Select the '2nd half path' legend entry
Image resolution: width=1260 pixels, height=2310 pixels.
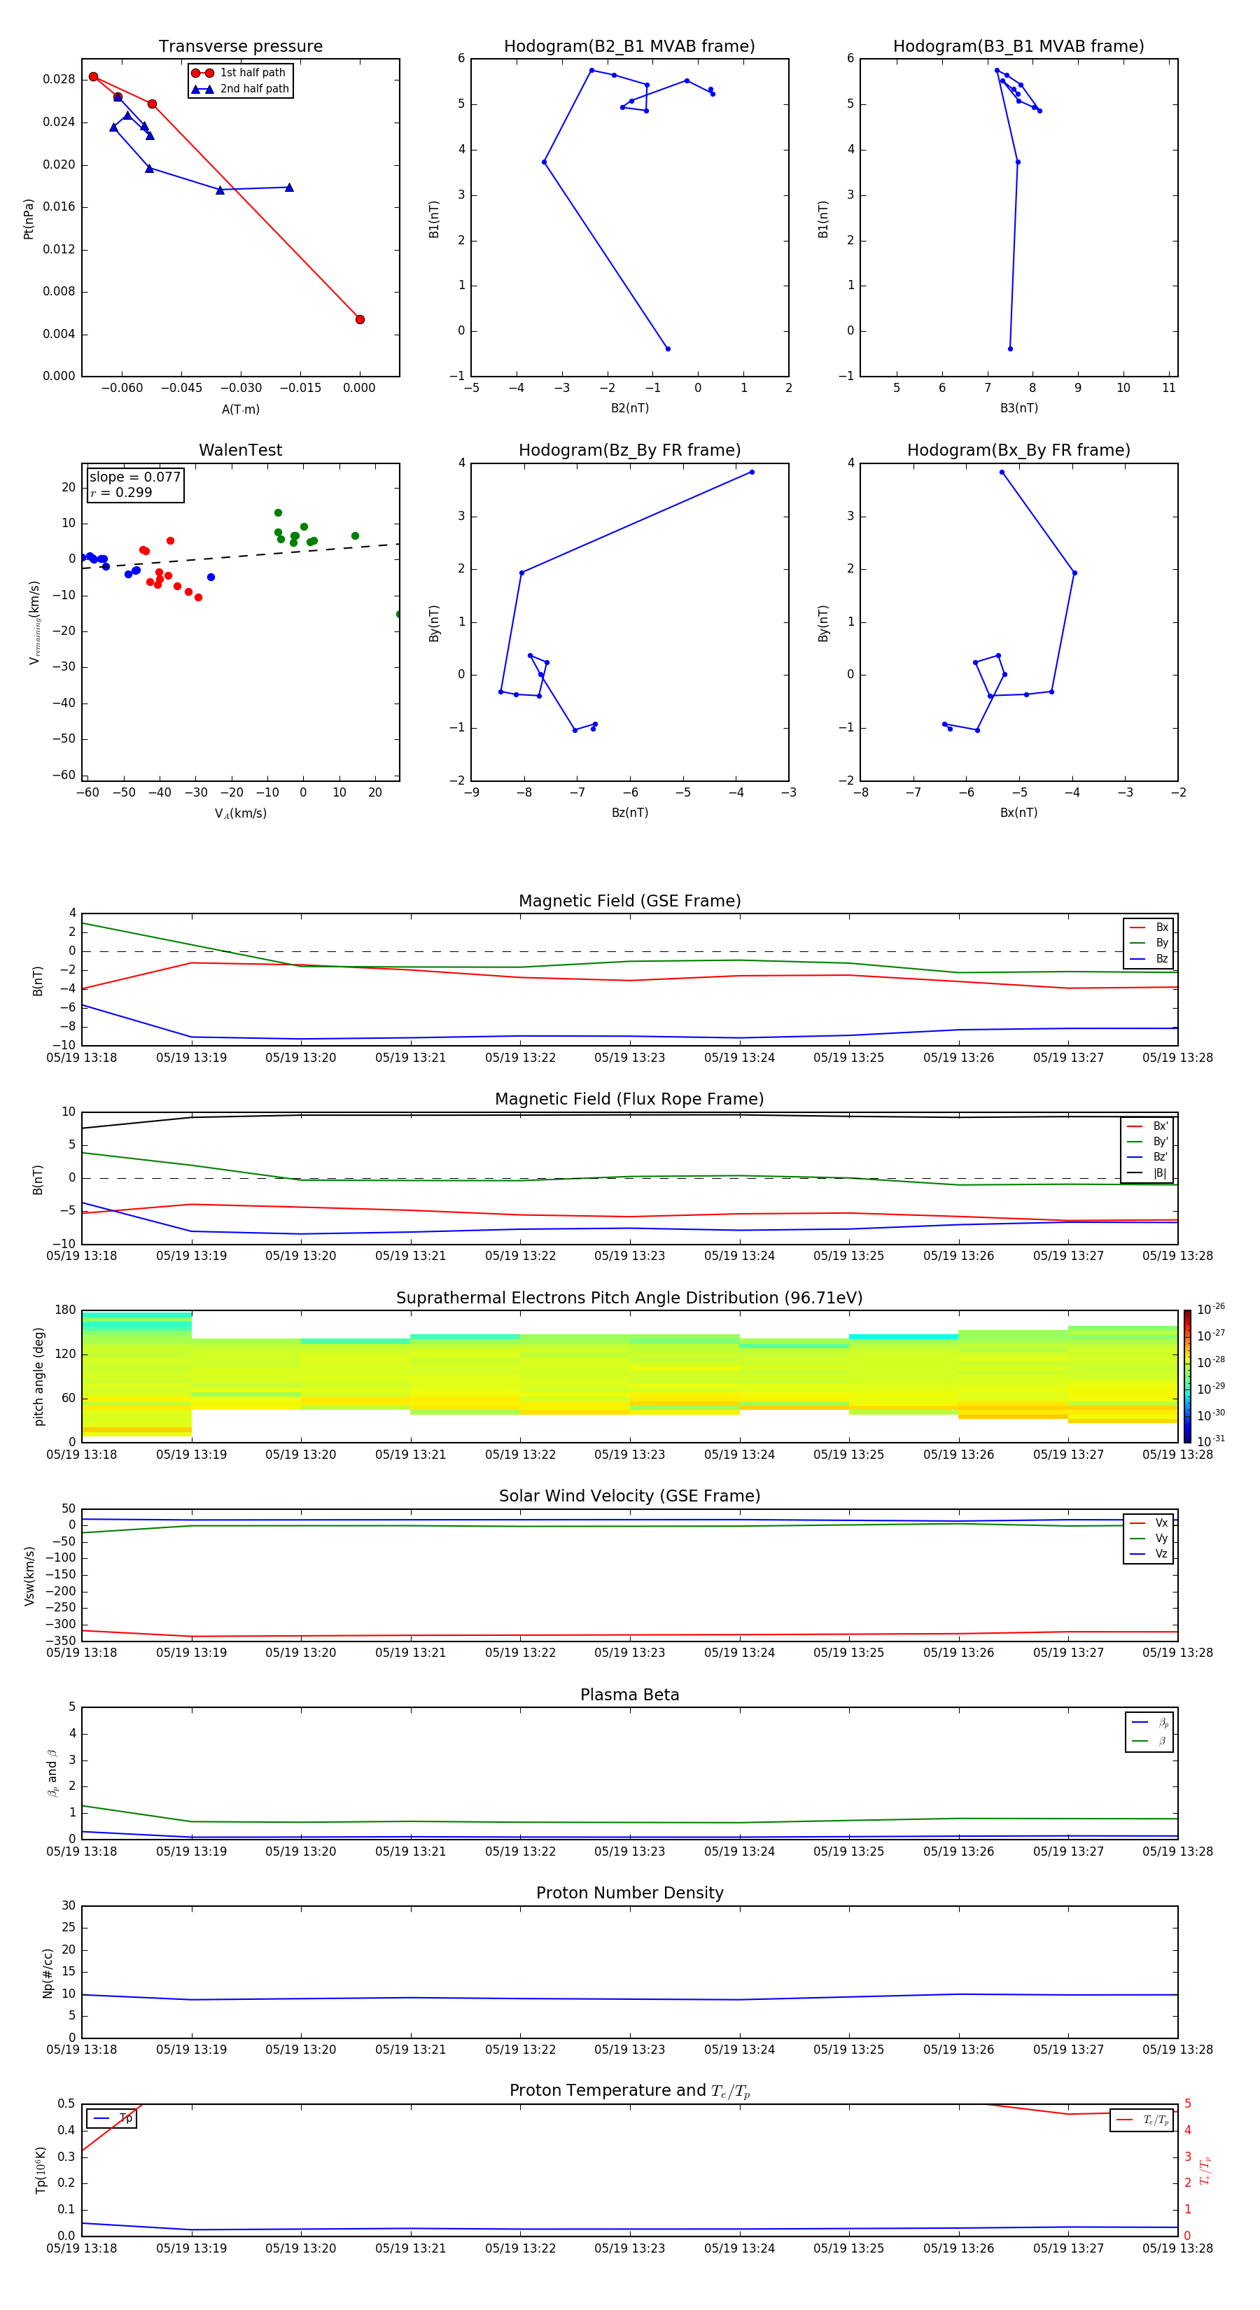coord(240,89)
